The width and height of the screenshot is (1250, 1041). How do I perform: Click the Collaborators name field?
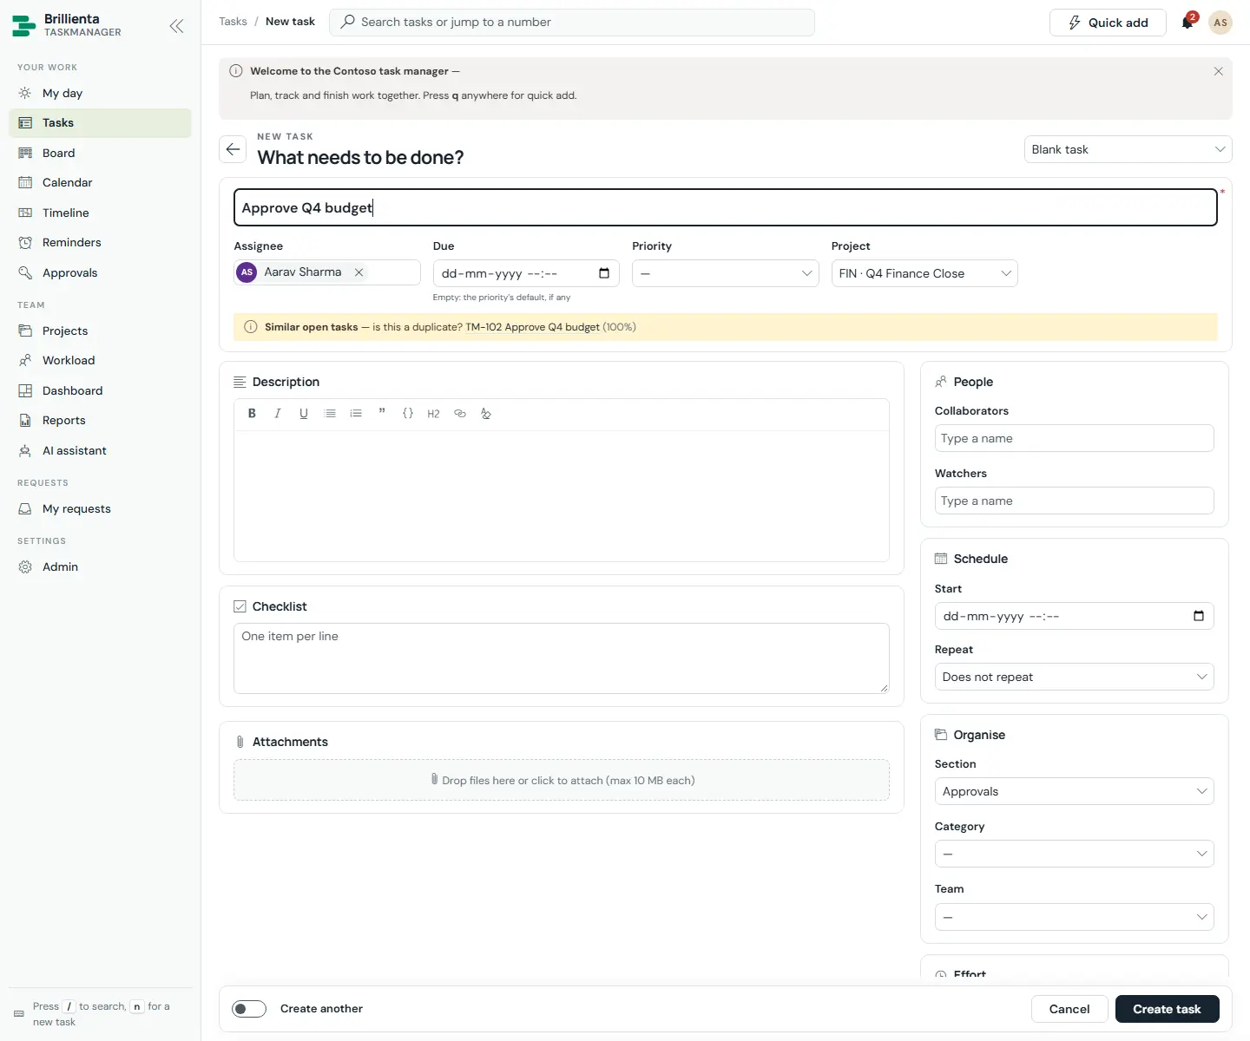[1075, 438]
